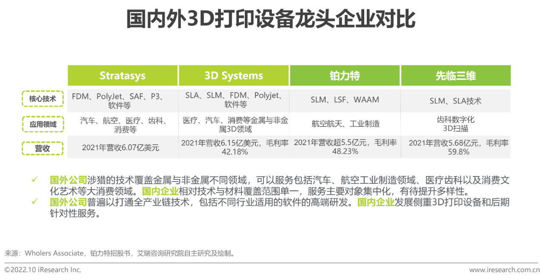Click the ©2022.10 iResearch Inc. footer text
Viewport: 544px width, 280px height.
(42, 270)
